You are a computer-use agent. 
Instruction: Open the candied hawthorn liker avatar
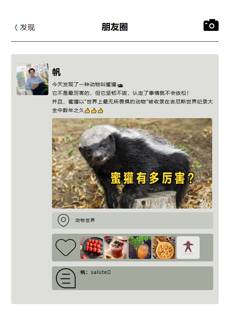[x=91, y=247]
